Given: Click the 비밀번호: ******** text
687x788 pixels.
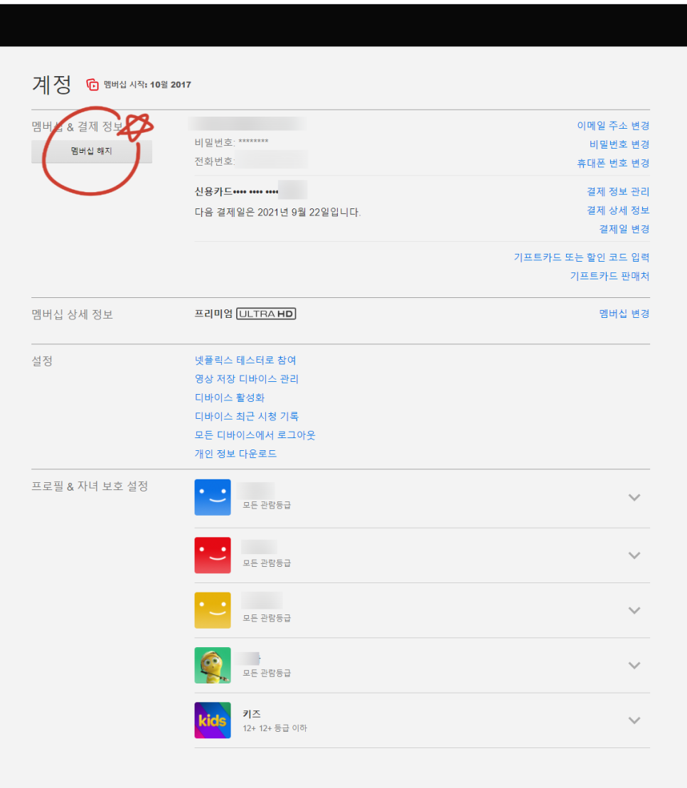Looking at the screenshot, I should (x=231, y=142).
